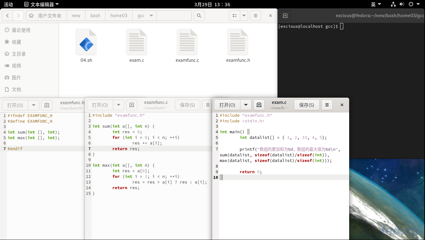This screenshot has height=240, width=425.
Task: Click the #endif line in examfunc.h
Action: pos(15,149)
